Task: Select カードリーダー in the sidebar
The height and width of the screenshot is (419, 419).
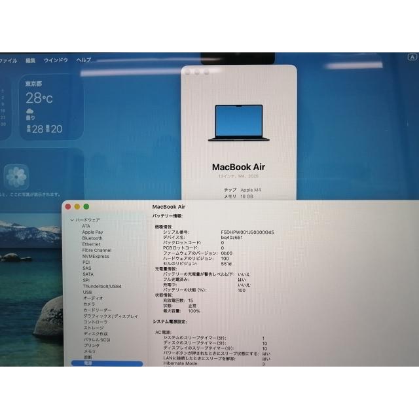Action: [x=98, y=310]
